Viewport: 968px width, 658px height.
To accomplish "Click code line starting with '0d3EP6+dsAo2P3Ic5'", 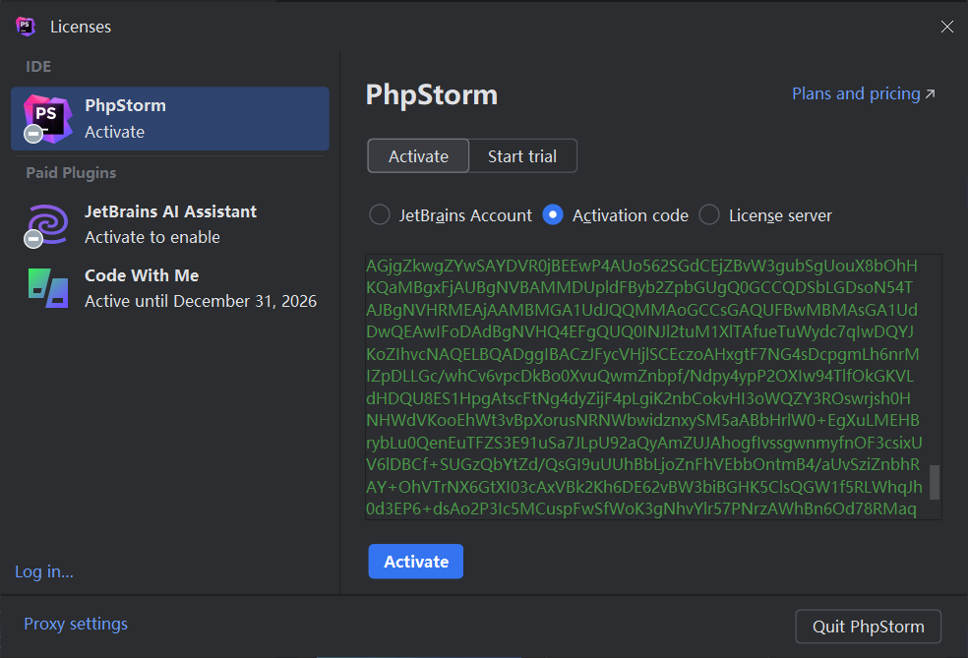I will pyautogui.click(x=640, y=508).
